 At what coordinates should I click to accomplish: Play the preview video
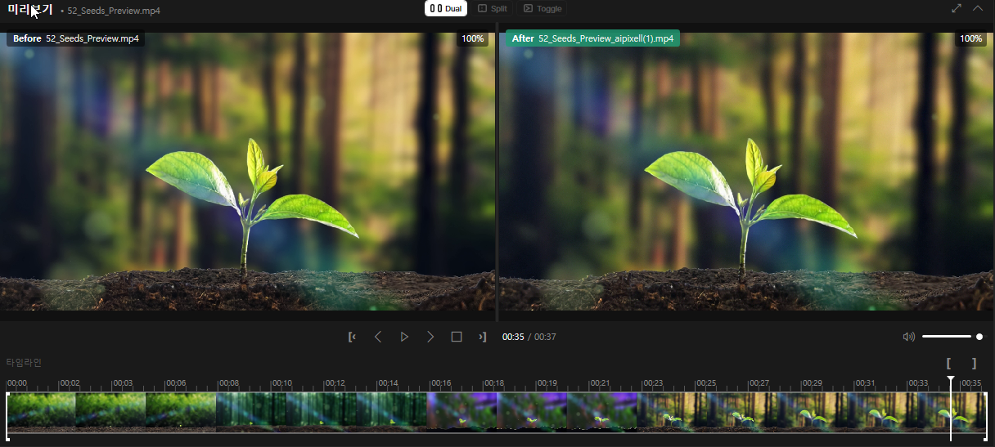(x=404, y=337)
